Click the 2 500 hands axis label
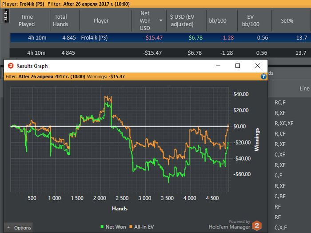Image resolution: width=311 pixels, height=233 pixels. click(x=122, y=198)
